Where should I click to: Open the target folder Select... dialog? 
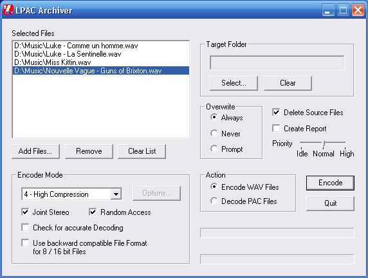pos(234,83)
